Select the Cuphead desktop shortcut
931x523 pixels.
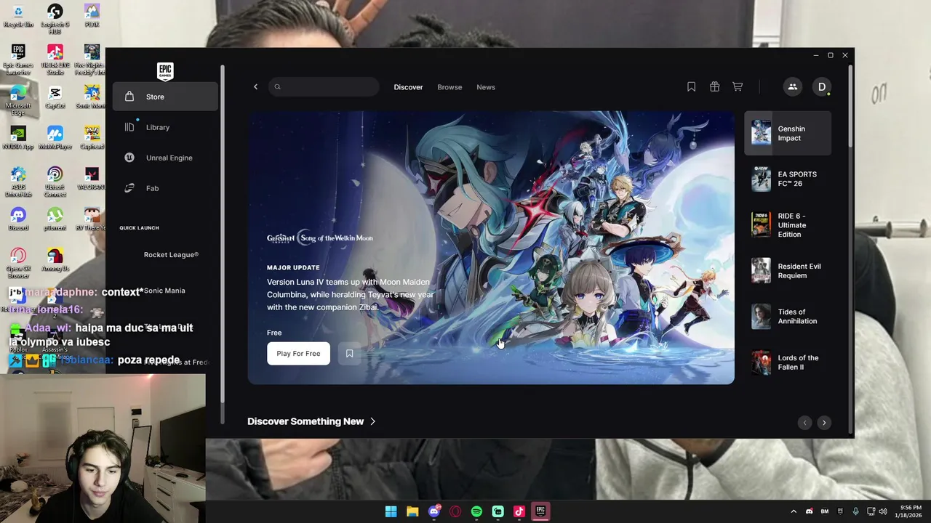pyautogui.click(x=92, y=138)
